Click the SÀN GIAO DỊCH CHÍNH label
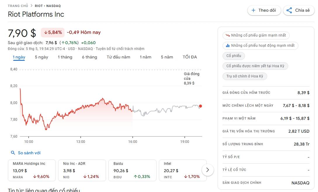Image resolution: width=318 pixels, height=192 pixels. click(x=242, y=183)
